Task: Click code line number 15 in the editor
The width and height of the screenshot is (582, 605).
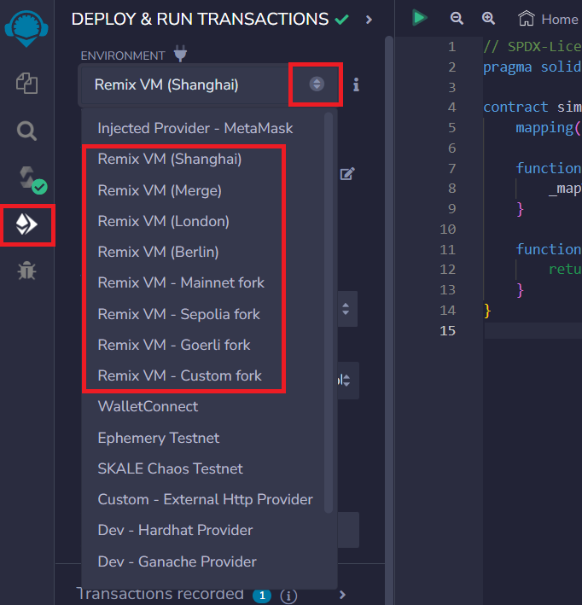Action: (448, 331)
